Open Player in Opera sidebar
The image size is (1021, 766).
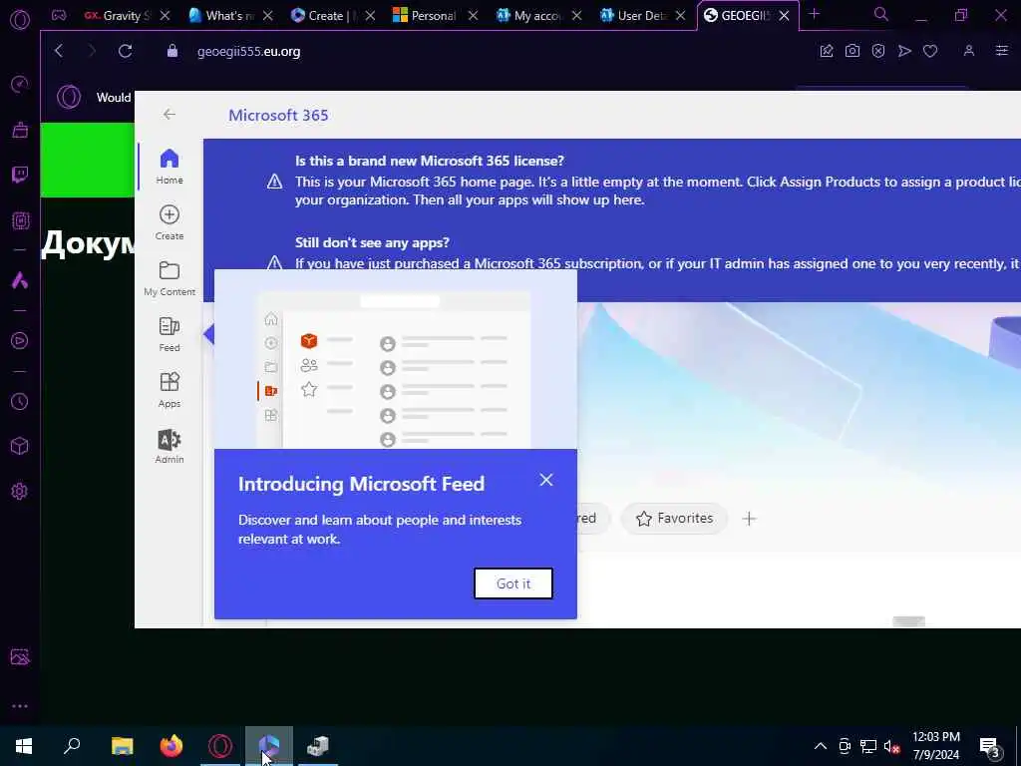(20, 341)
